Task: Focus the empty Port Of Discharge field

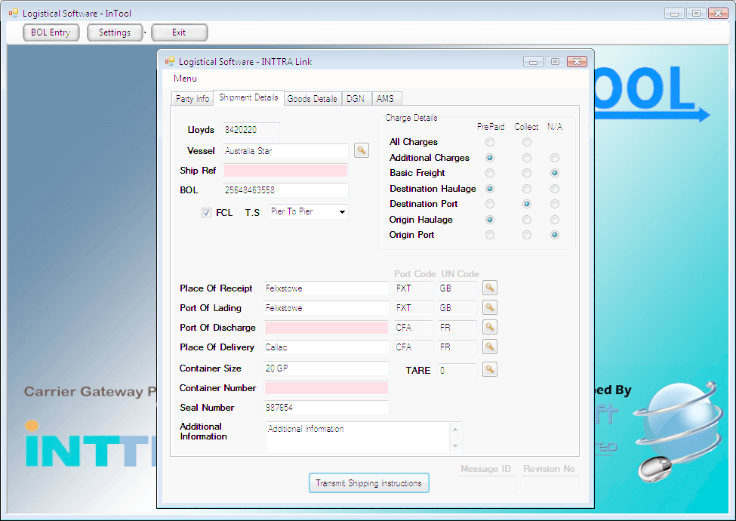Action: coord(326,328)
